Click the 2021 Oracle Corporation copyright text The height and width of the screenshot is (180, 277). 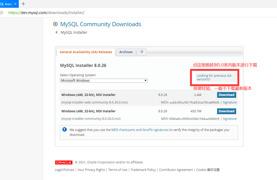[x=109, y=162]
